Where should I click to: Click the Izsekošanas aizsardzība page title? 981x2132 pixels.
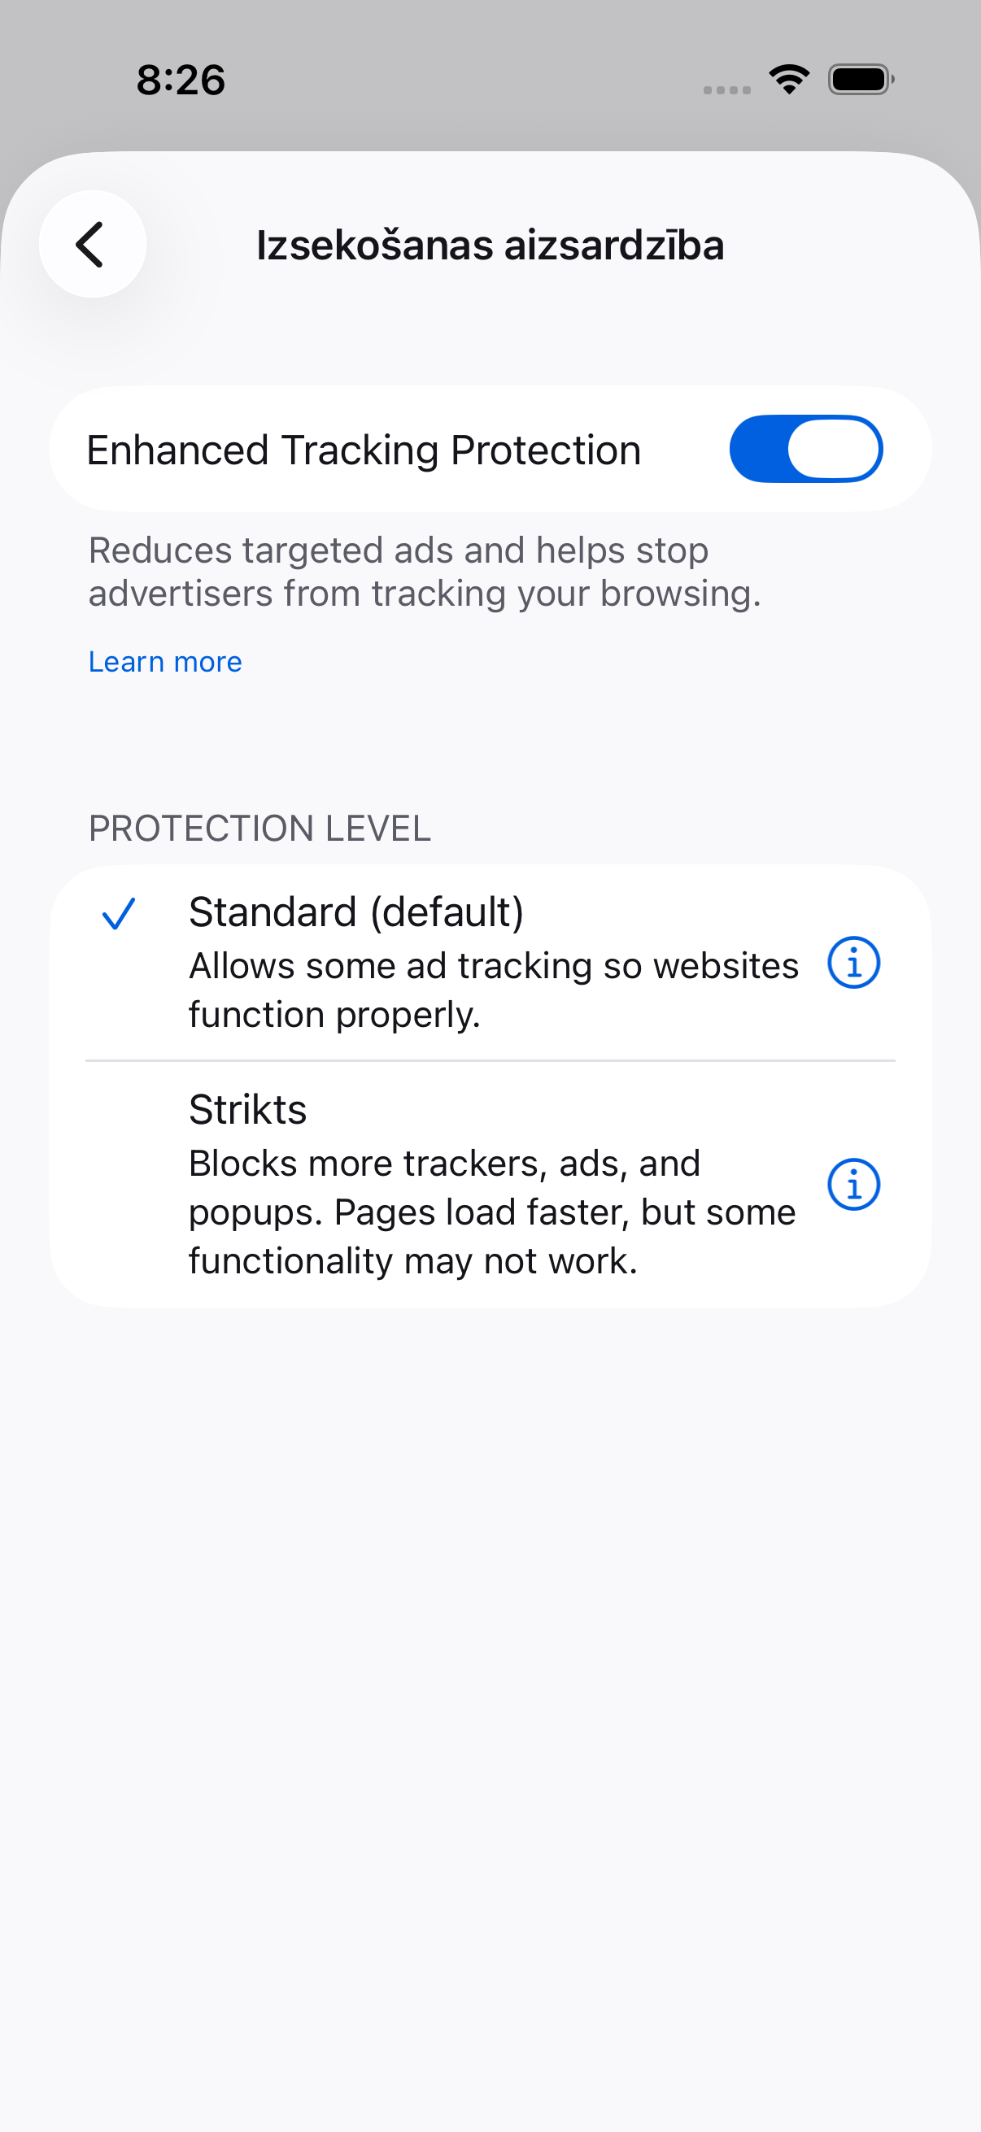490,245
